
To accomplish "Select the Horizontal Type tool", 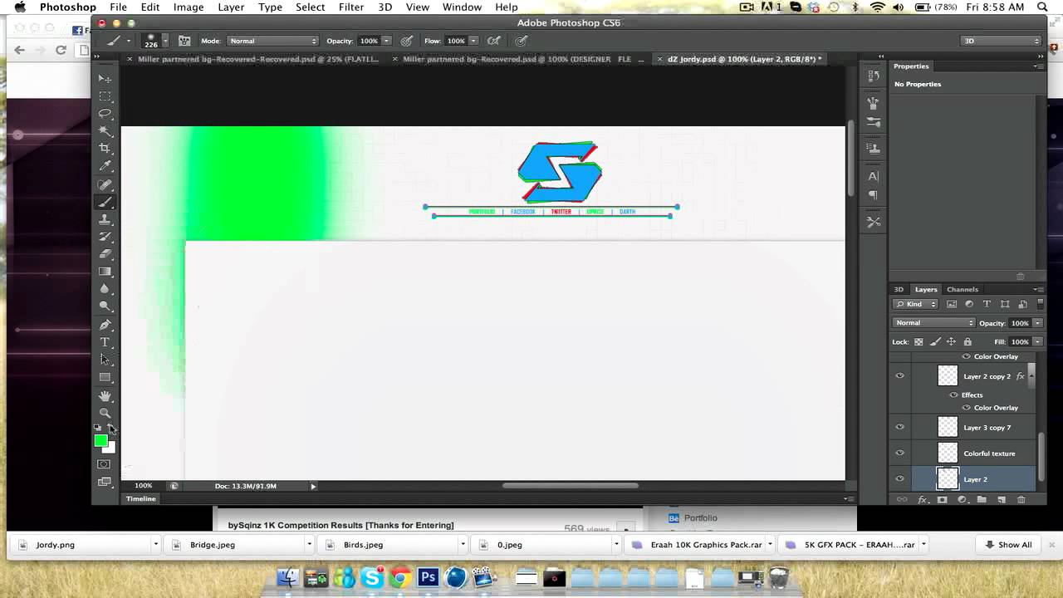I will click(105, 342).
